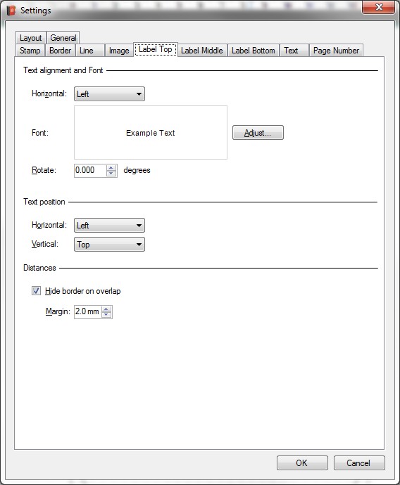Increase Margin value with up arrow

106,309
